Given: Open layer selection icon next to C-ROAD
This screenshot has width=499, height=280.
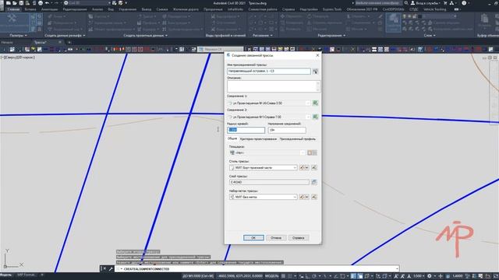Looking at the screenshot, I should click(314, 182).
